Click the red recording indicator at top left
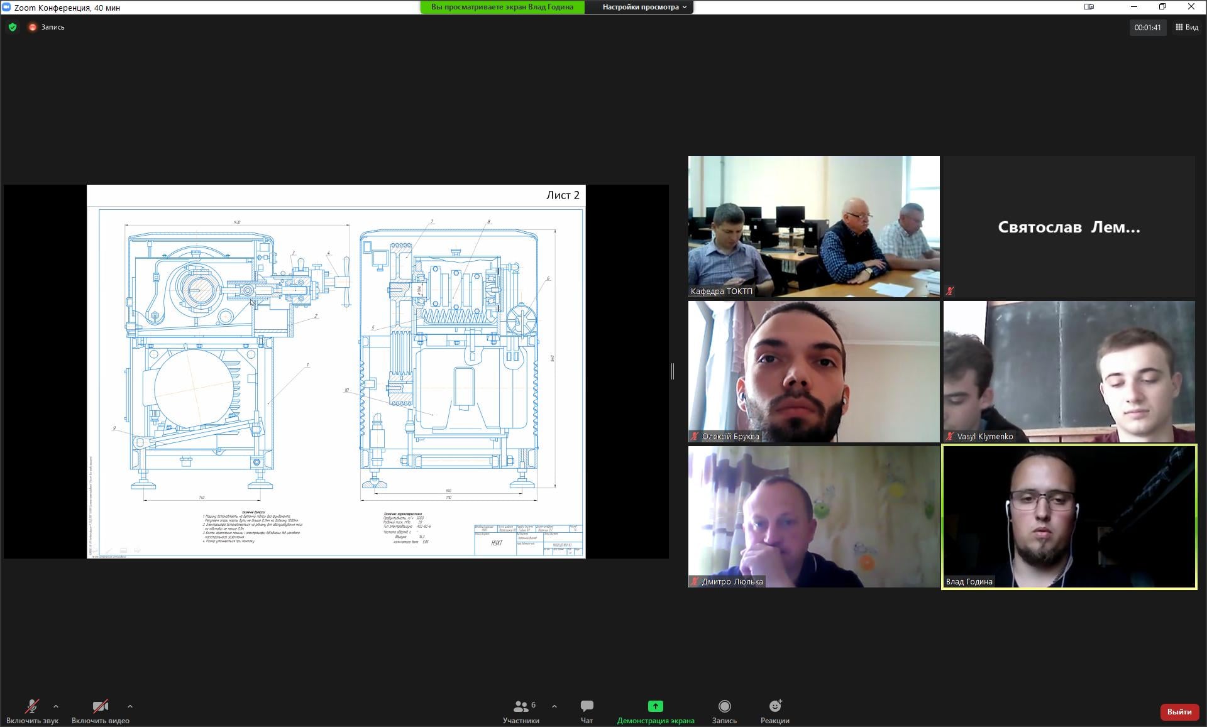This screenshot has height=727, width=1207. (33, 27)
